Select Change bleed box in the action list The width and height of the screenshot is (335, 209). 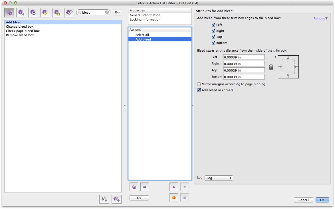[20, 27]
